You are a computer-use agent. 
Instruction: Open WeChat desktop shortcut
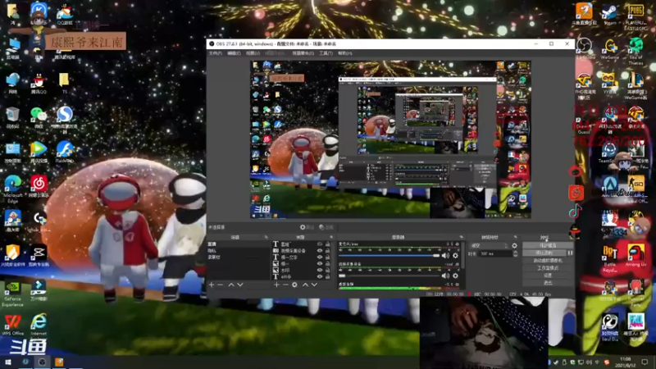click(39, 117)
